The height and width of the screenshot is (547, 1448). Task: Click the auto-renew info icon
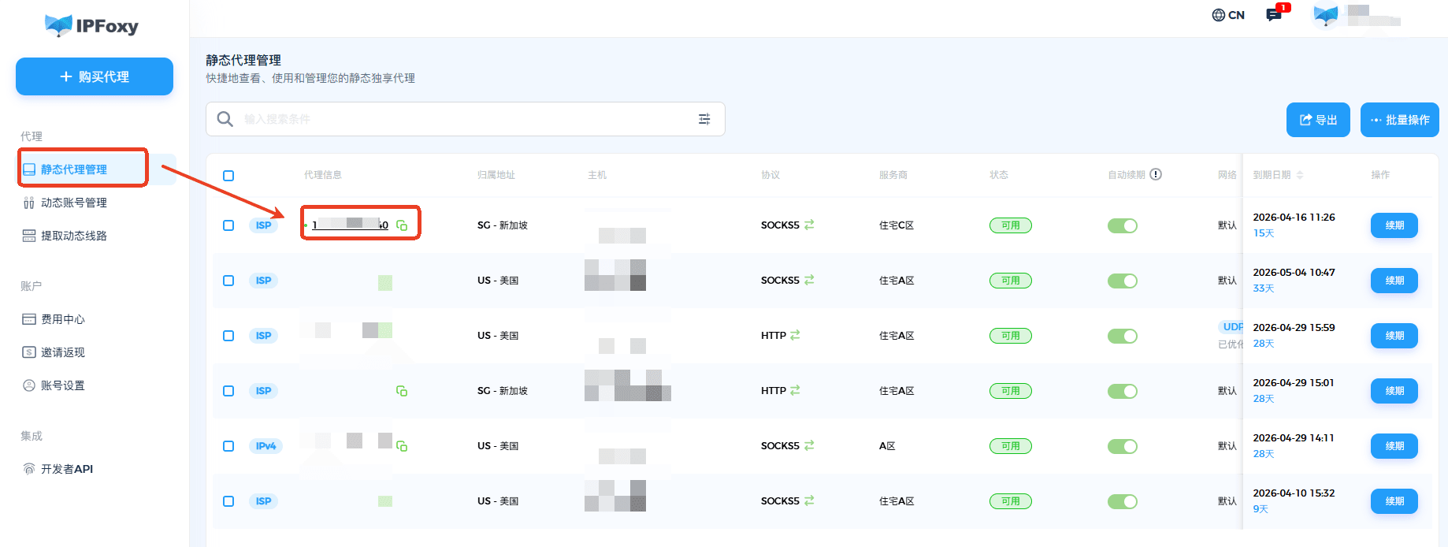coord(1156,174)
